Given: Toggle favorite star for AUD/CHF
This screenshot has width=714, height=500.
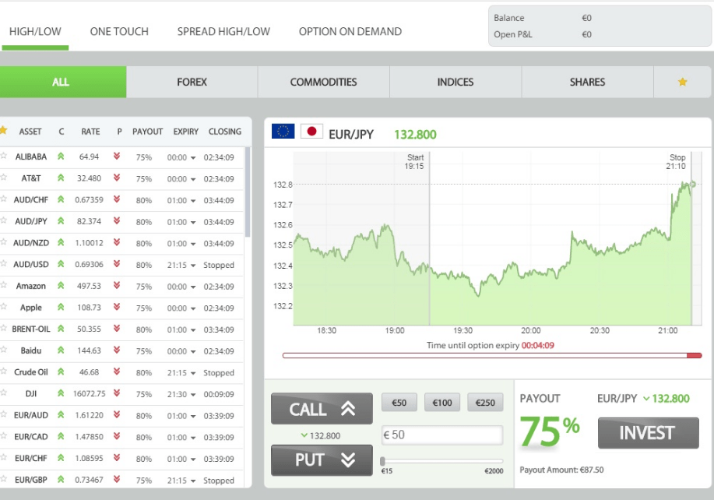Looking at the screenshot, I should (3, 199).
